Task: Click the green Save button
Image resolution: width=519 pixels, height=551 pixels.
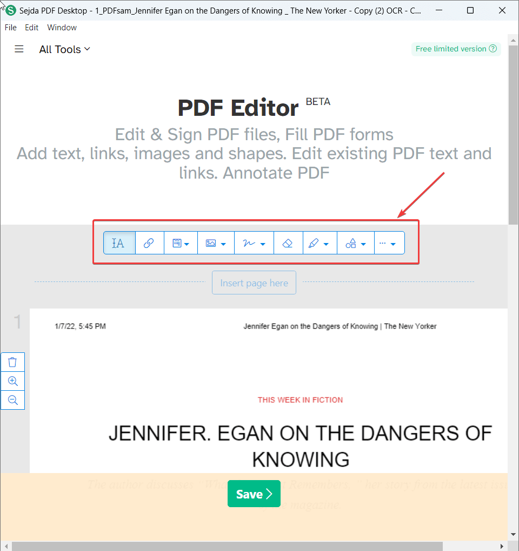Action: pos(254,494)
